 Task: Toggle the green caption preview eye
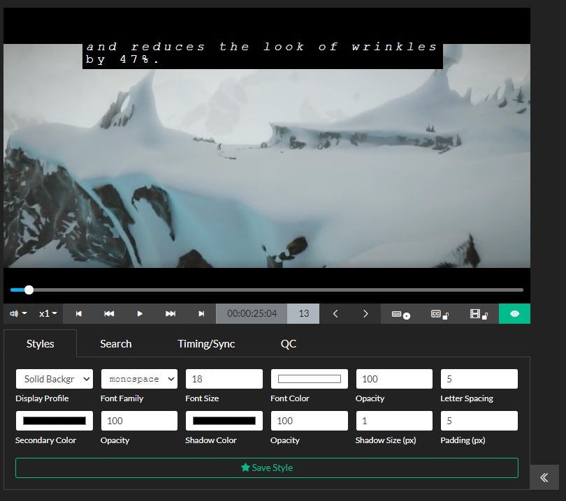[x=515, y=313]
